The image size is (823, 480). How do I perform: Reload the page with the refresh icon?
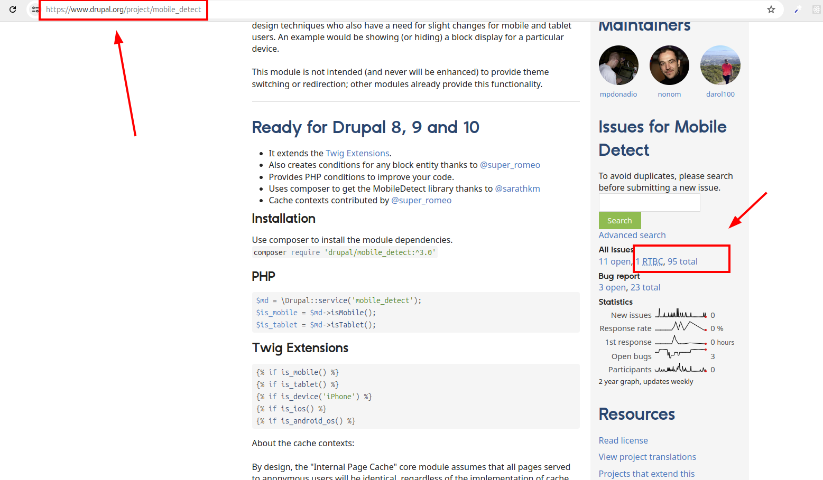[13, 10]
